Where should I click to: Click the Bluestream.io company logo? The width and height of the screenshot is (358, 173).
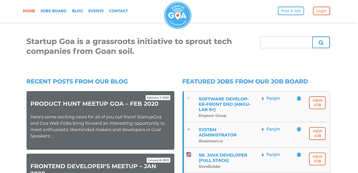click(188, 129)
